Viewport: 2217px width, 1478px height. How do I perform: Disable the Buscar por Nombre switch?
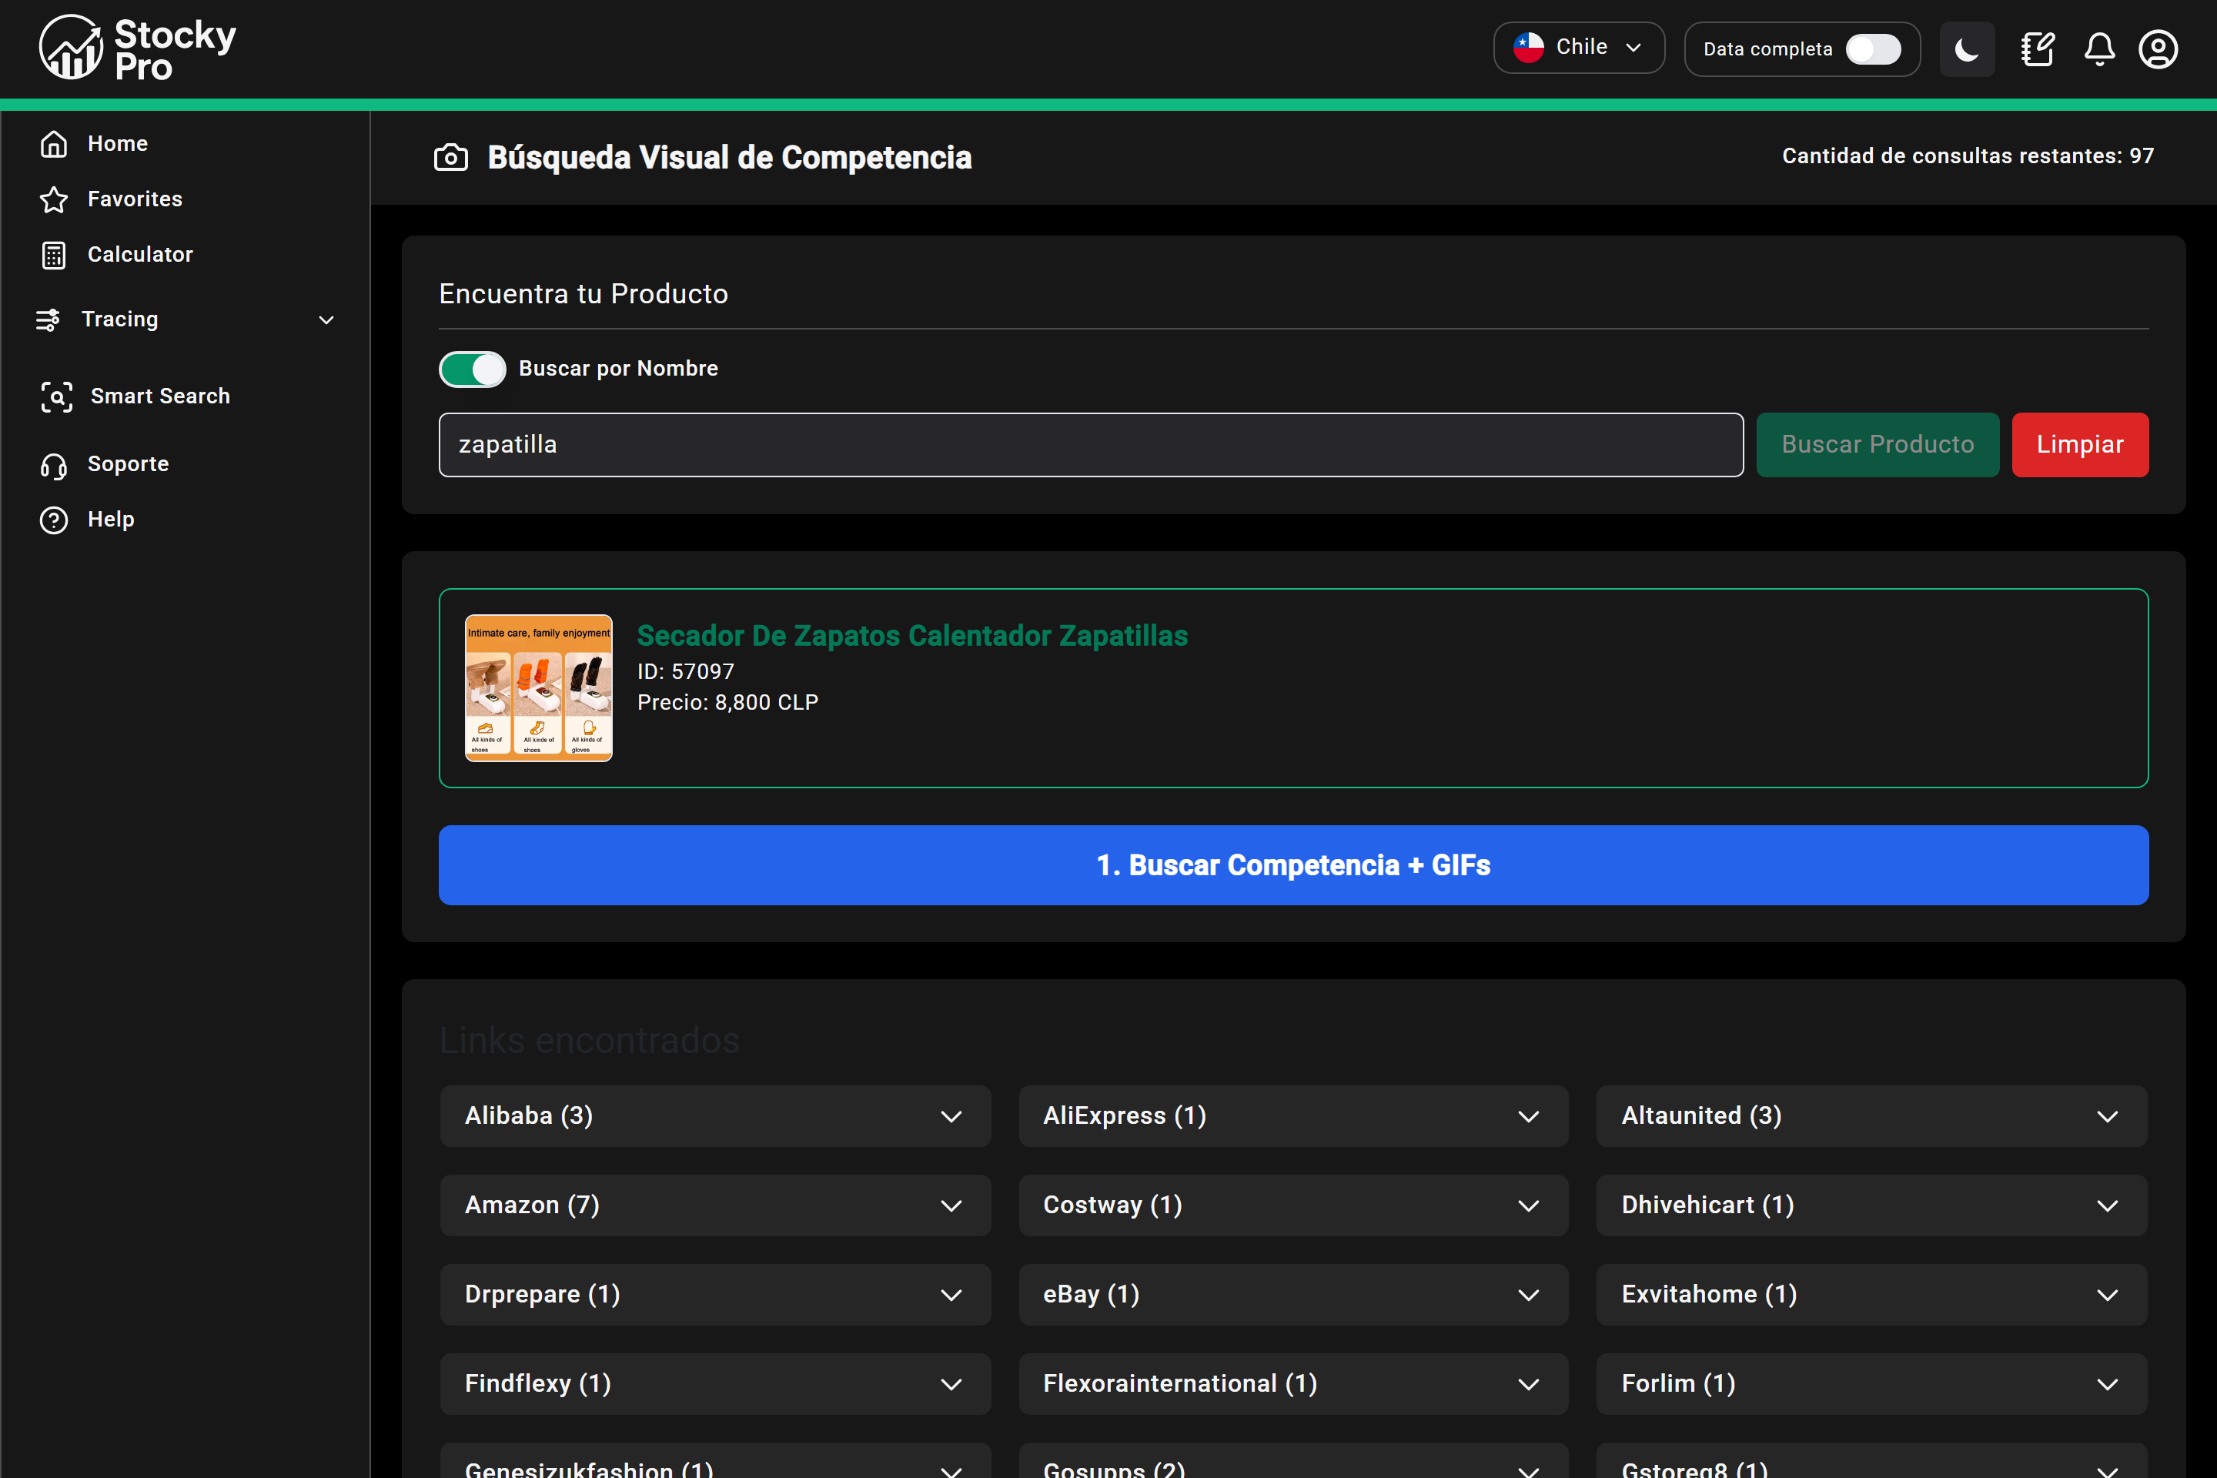click(472, 369)
